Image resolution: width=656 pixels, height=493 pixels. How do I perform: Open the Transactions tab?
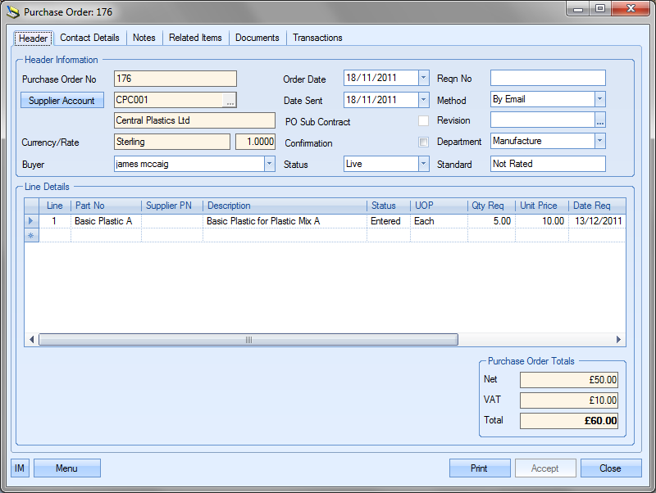[x=317, y=38]
